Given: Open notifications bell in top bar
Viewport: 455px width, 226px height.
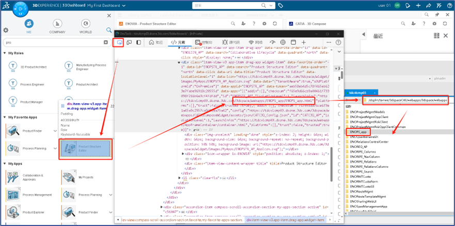Looking at the screenshot, I should [x=407, y=6].
